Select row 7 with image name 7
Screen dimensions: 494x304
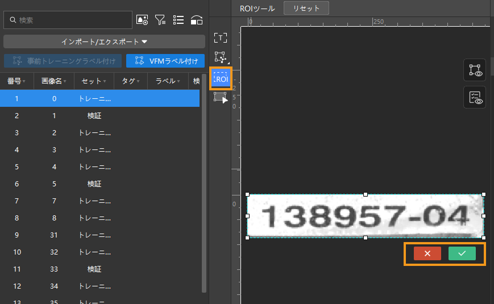pos(100,201)
